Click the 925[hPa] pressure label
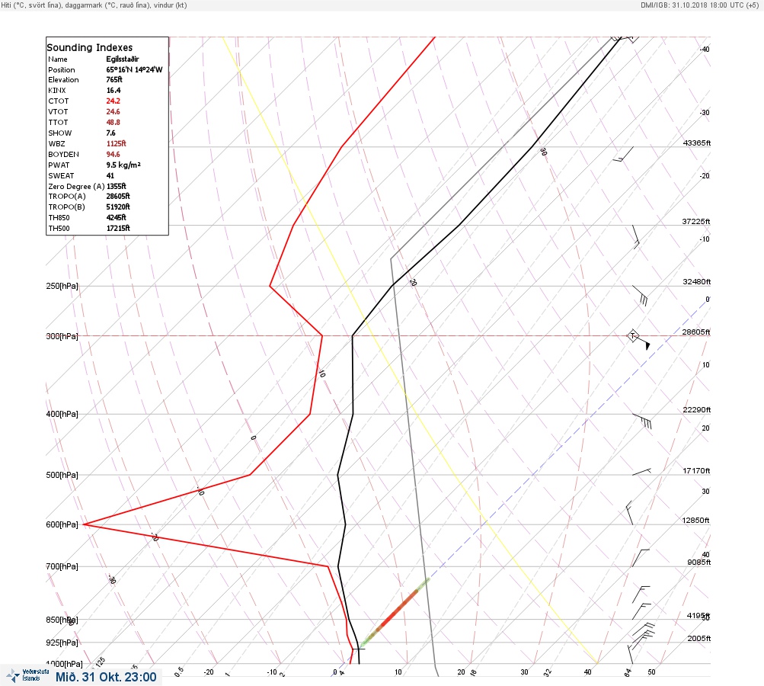Screen dimensions: 764x686 [62, 643]
